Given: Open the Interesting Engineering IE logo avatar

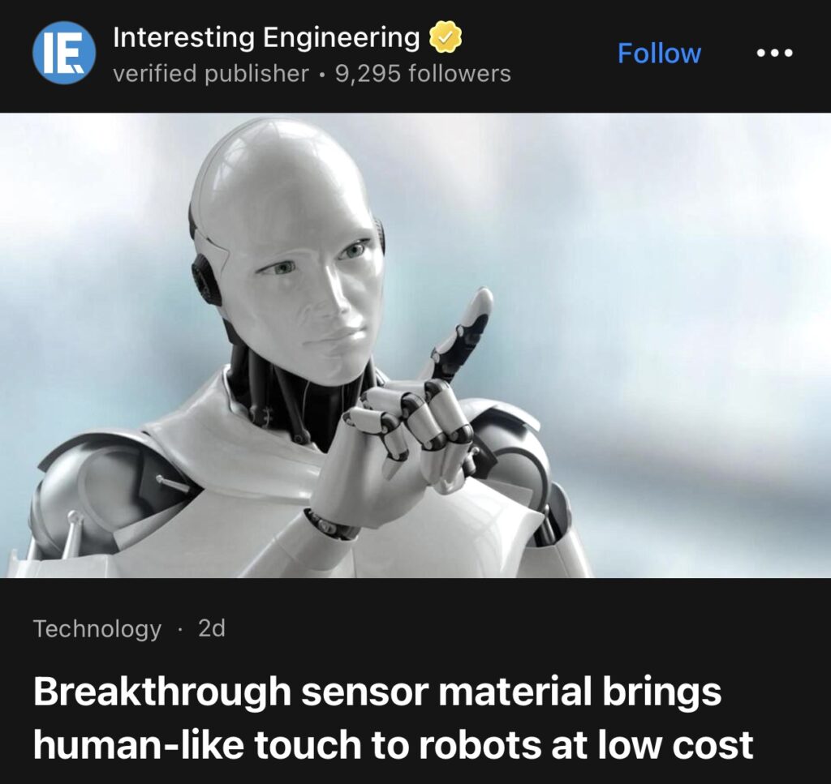Looking at the screenshot, I should click(64, 53).
